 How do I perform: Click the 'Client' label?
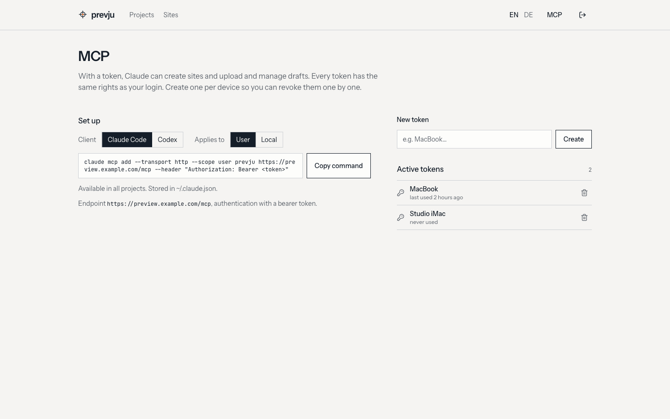(x=87, y=140)
